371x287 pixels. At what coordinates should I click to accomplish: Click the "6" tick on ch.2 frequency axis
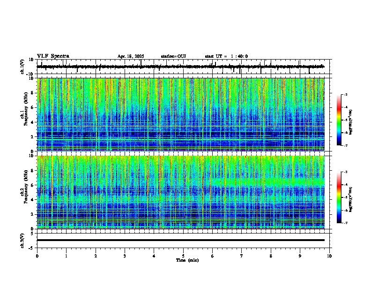pos(33,185)
